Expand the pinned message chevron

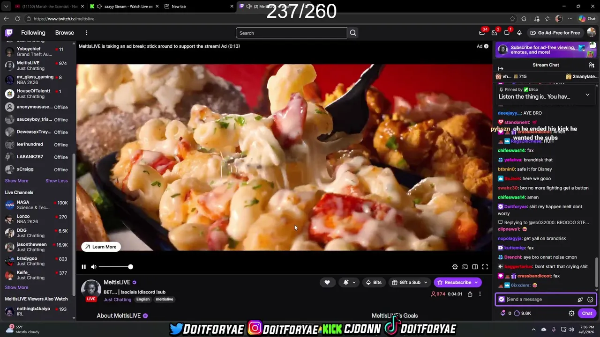[x=587, y=95]
